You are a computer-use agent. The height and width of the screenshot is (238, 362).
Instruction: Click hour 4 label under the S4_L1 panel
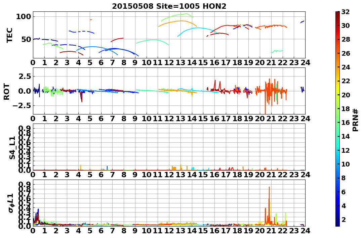tap(79, 175)
